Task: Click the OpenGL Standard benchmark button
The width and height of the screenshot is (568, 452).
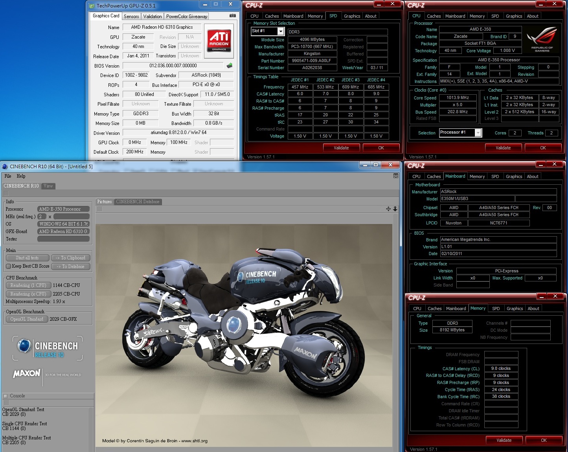Action: tap(27, 319)
